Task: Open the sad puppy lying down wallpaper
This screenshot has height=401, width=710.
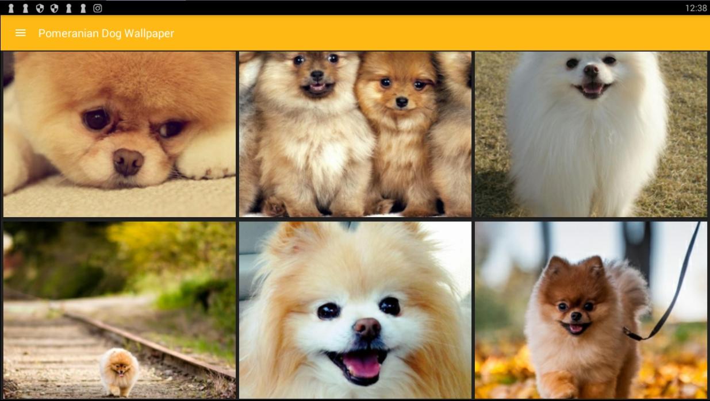Action: pos(120,134)
